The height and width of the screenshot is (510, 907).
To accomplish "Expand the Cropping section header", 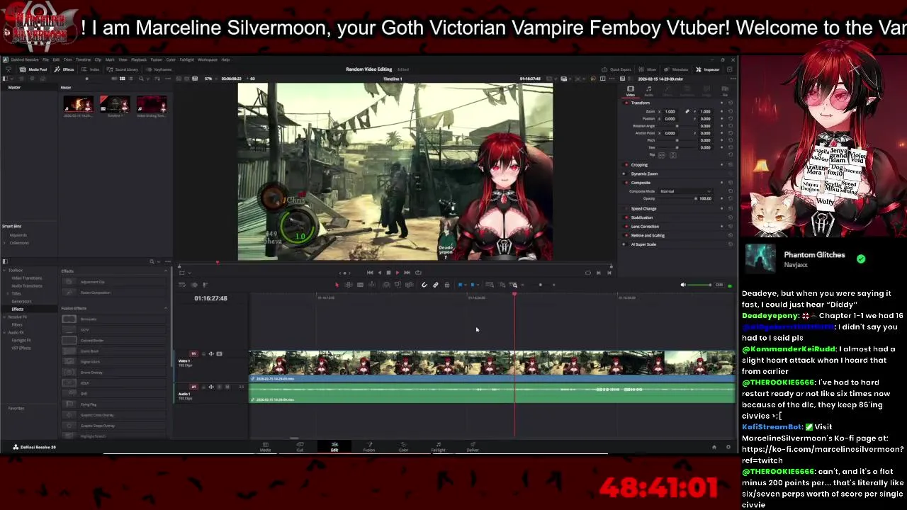I will click(639, 165).
